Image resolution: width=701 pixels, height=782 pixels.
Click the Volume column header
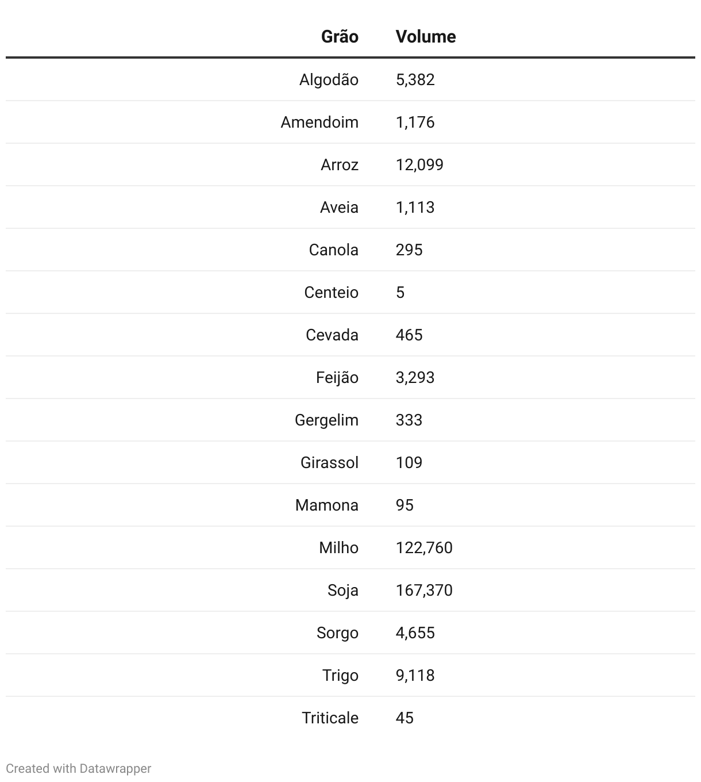click(x=425, y=37)
